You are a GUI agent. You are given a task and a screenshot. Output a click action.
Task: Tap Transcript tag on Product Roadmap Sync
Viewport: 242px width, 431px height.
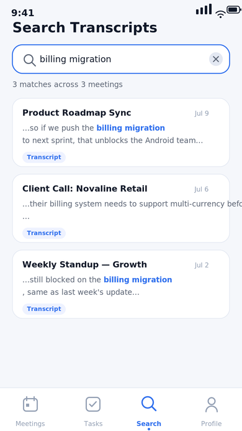point(44,157)
